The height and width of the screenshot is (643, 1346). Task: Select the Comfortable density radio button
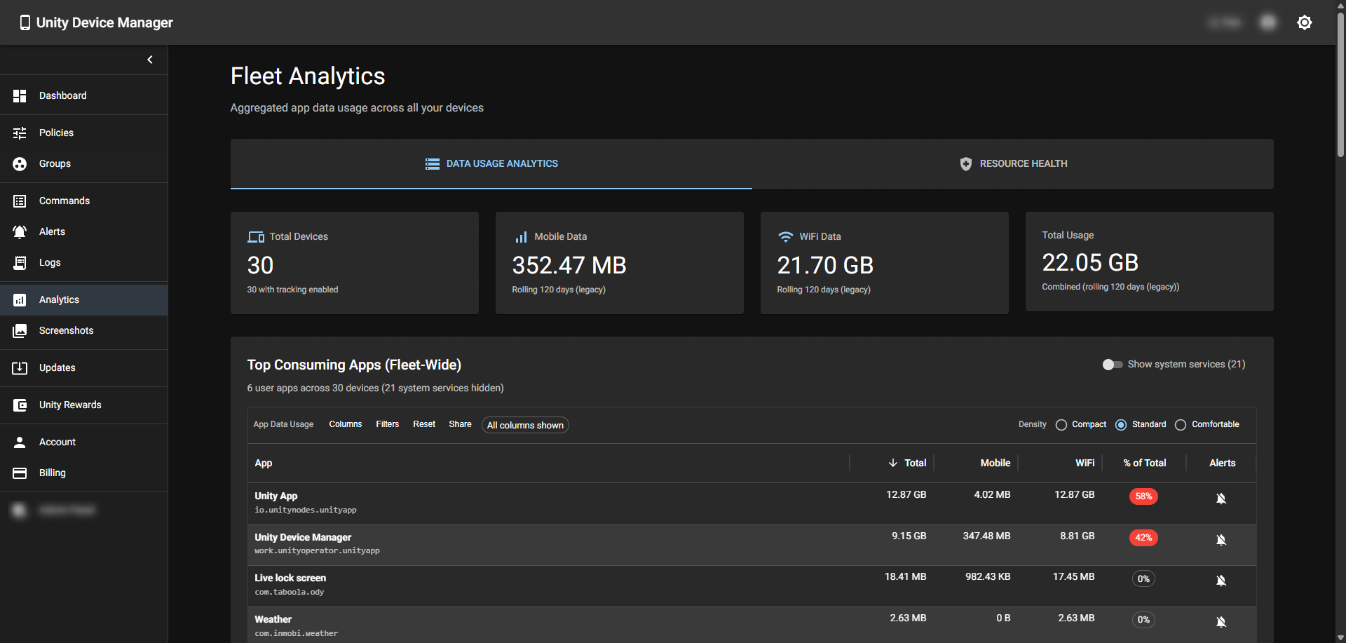(1181, 425)
